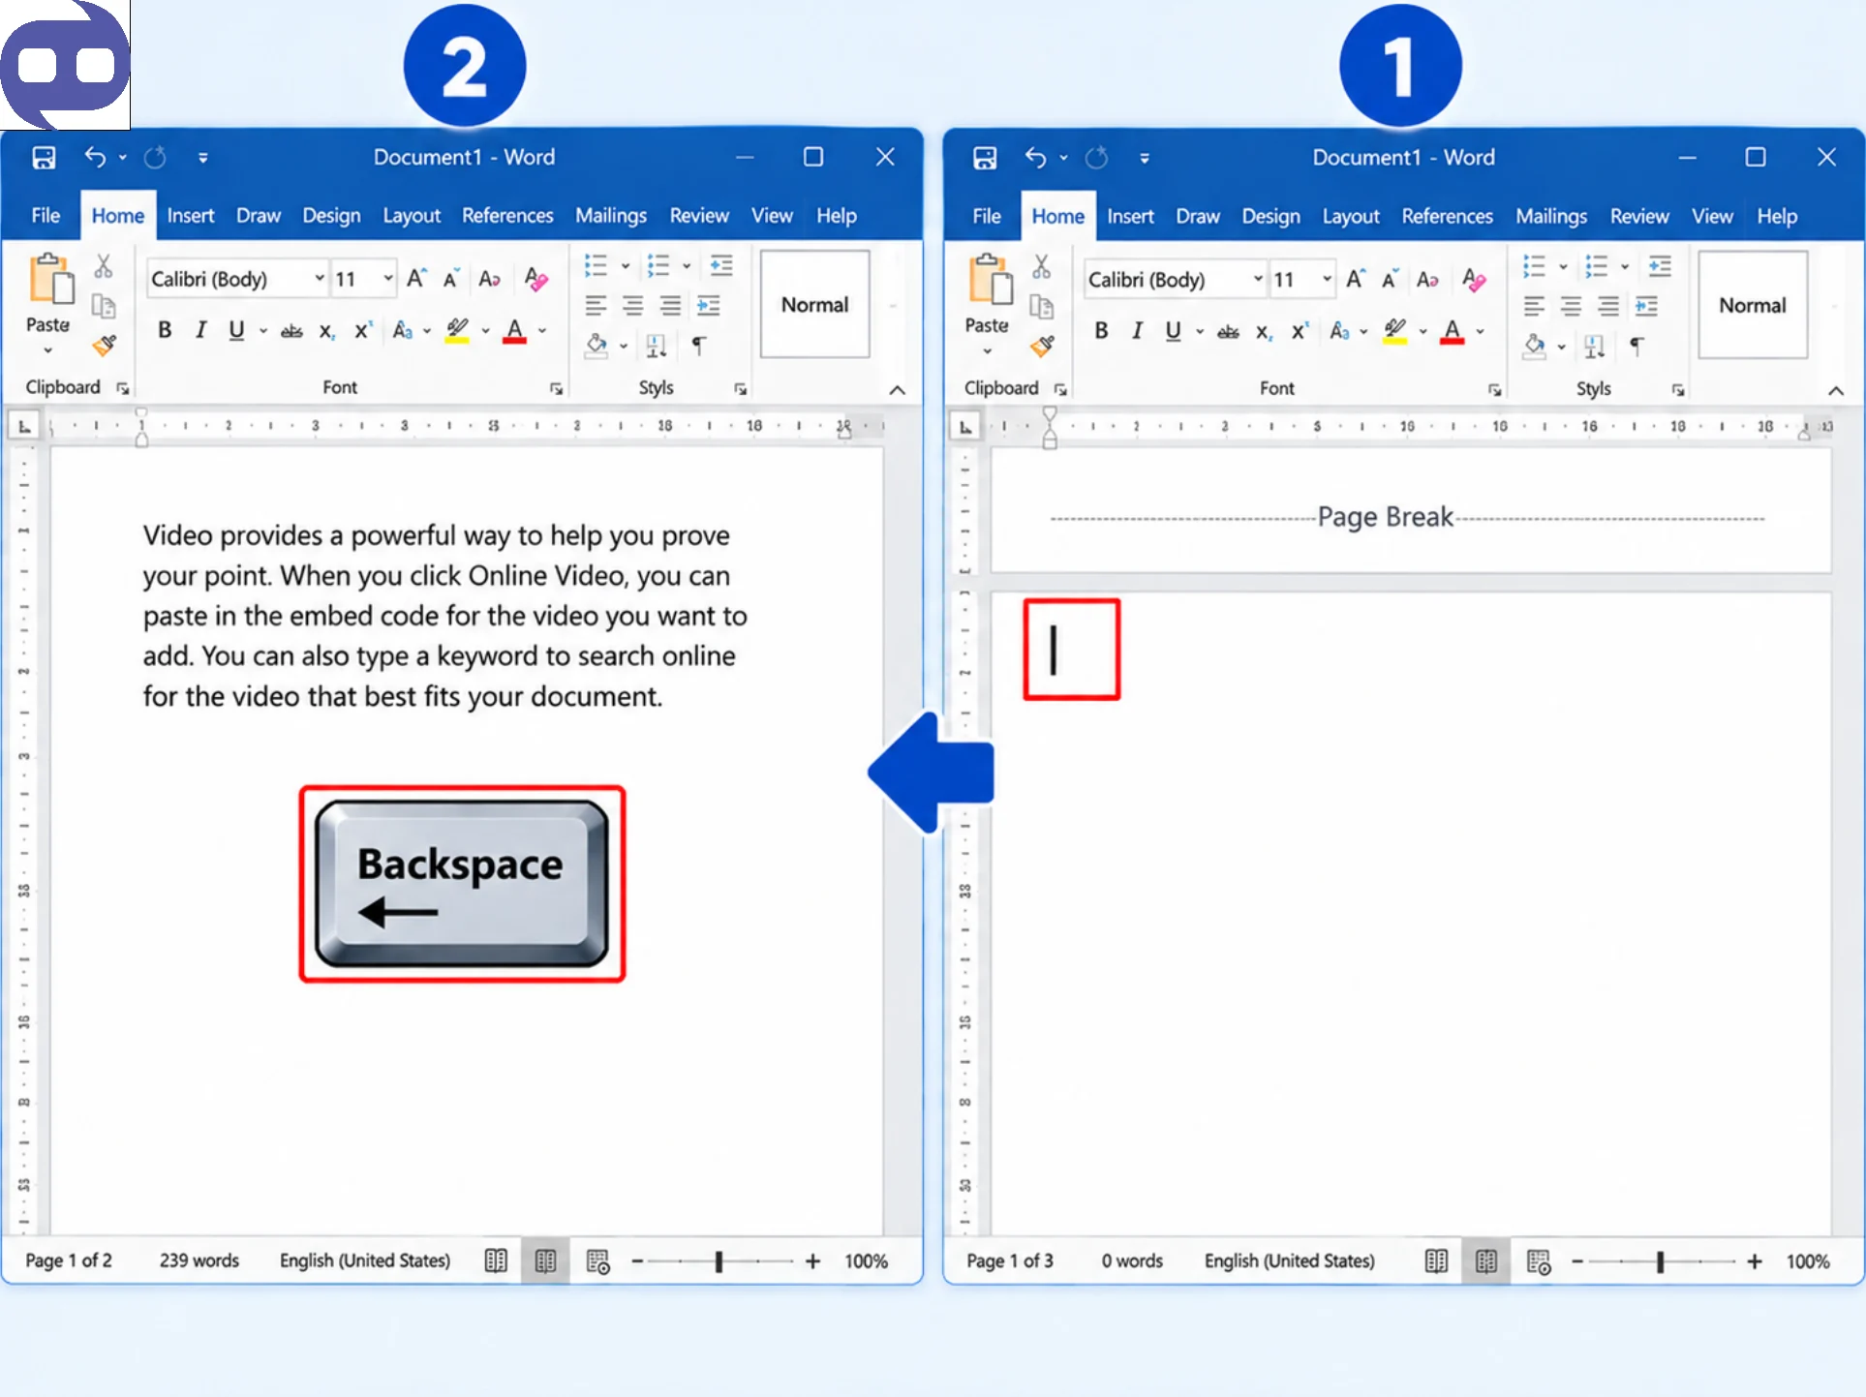1866x1397 pixels.
Task: Clear all formatting in the left Word window
Action: (535, 279)
